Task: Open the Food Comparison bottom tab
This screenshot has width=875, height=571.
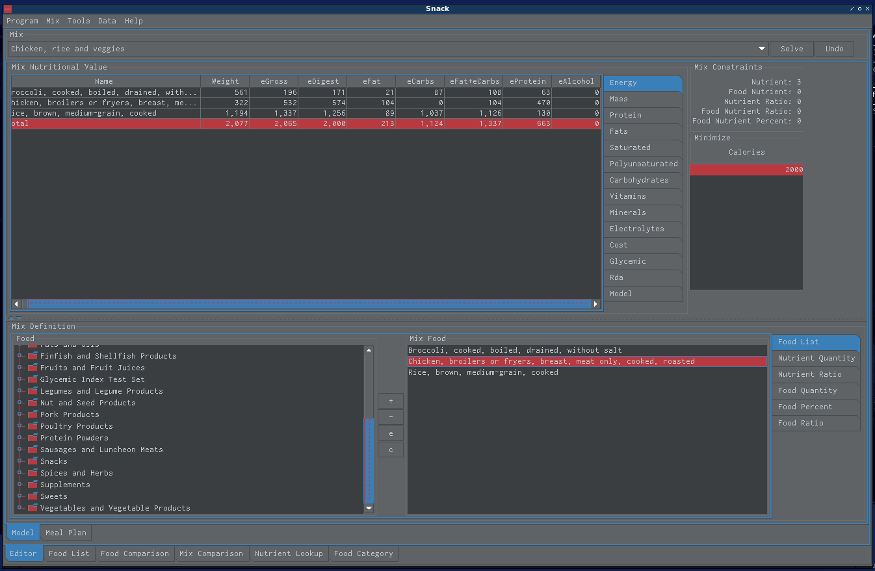Action: coord(135,553)
